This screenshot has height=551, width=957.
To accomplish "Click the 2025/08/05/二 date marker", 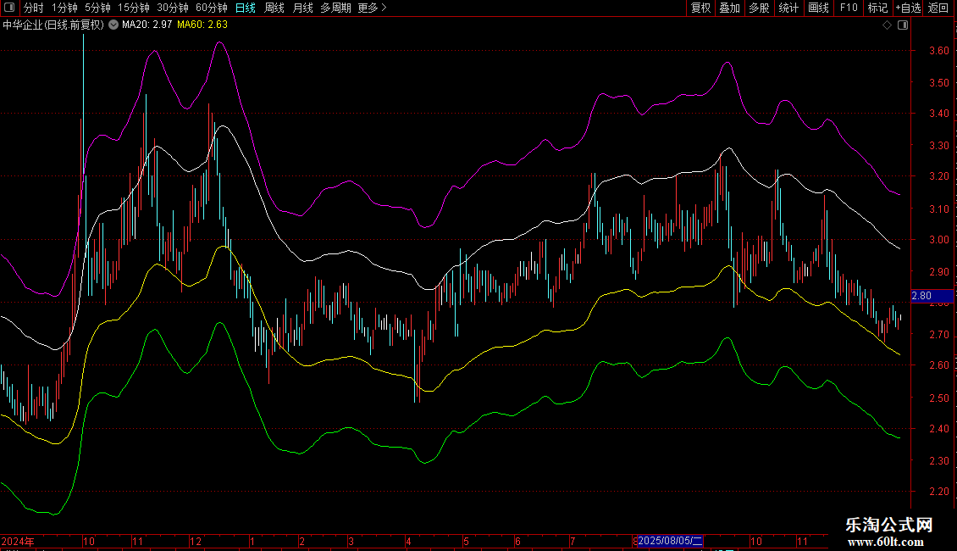I will coord(670,541).
